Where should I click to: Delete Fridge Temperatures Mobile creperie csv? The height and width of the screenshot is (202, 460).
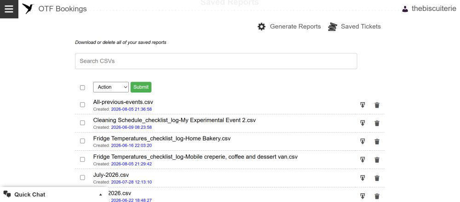pyautogui.click(x=377, y=159)
